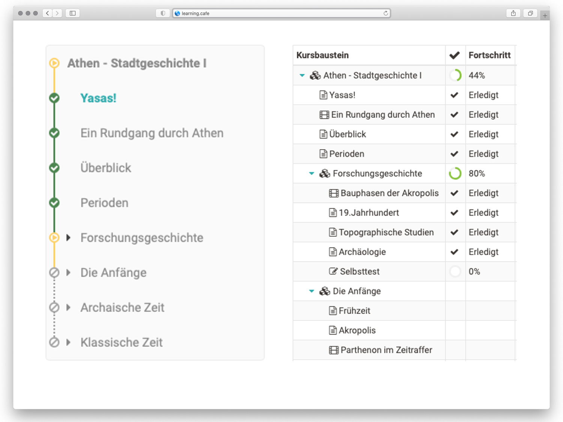Expand Forschungsgeschichte in the left course menu
Screen dimensions: 563x422
click(x=68, y=237)
